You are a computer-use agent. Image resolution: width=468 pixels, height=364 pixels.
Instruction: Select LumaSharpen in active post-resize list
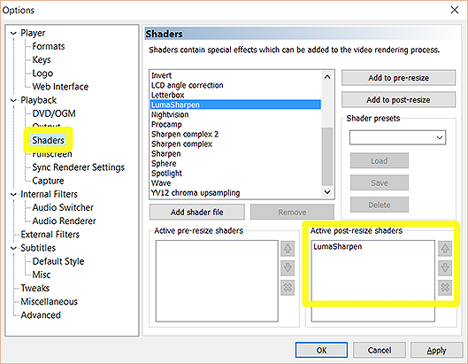pos(338,246)
